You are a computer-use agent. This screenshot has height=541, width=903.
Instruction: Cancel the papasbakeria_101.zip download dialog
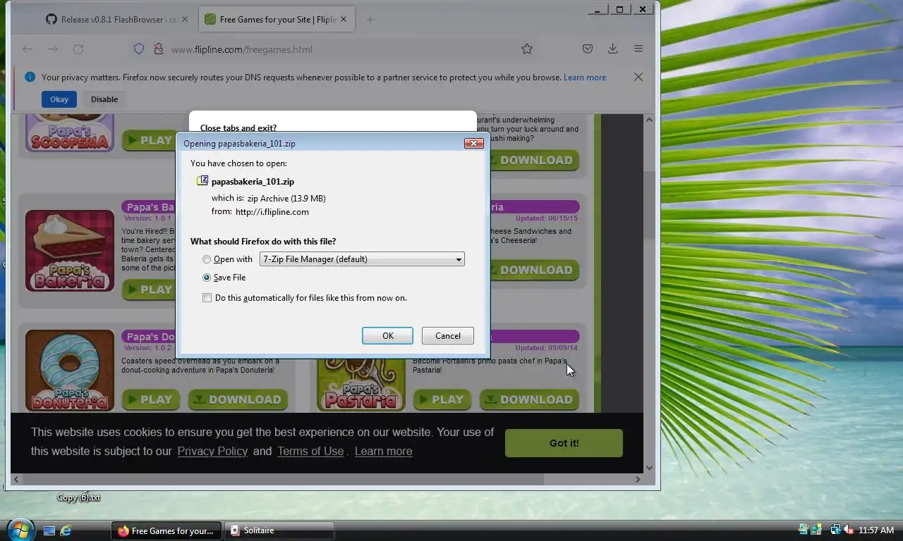[447, 336]
